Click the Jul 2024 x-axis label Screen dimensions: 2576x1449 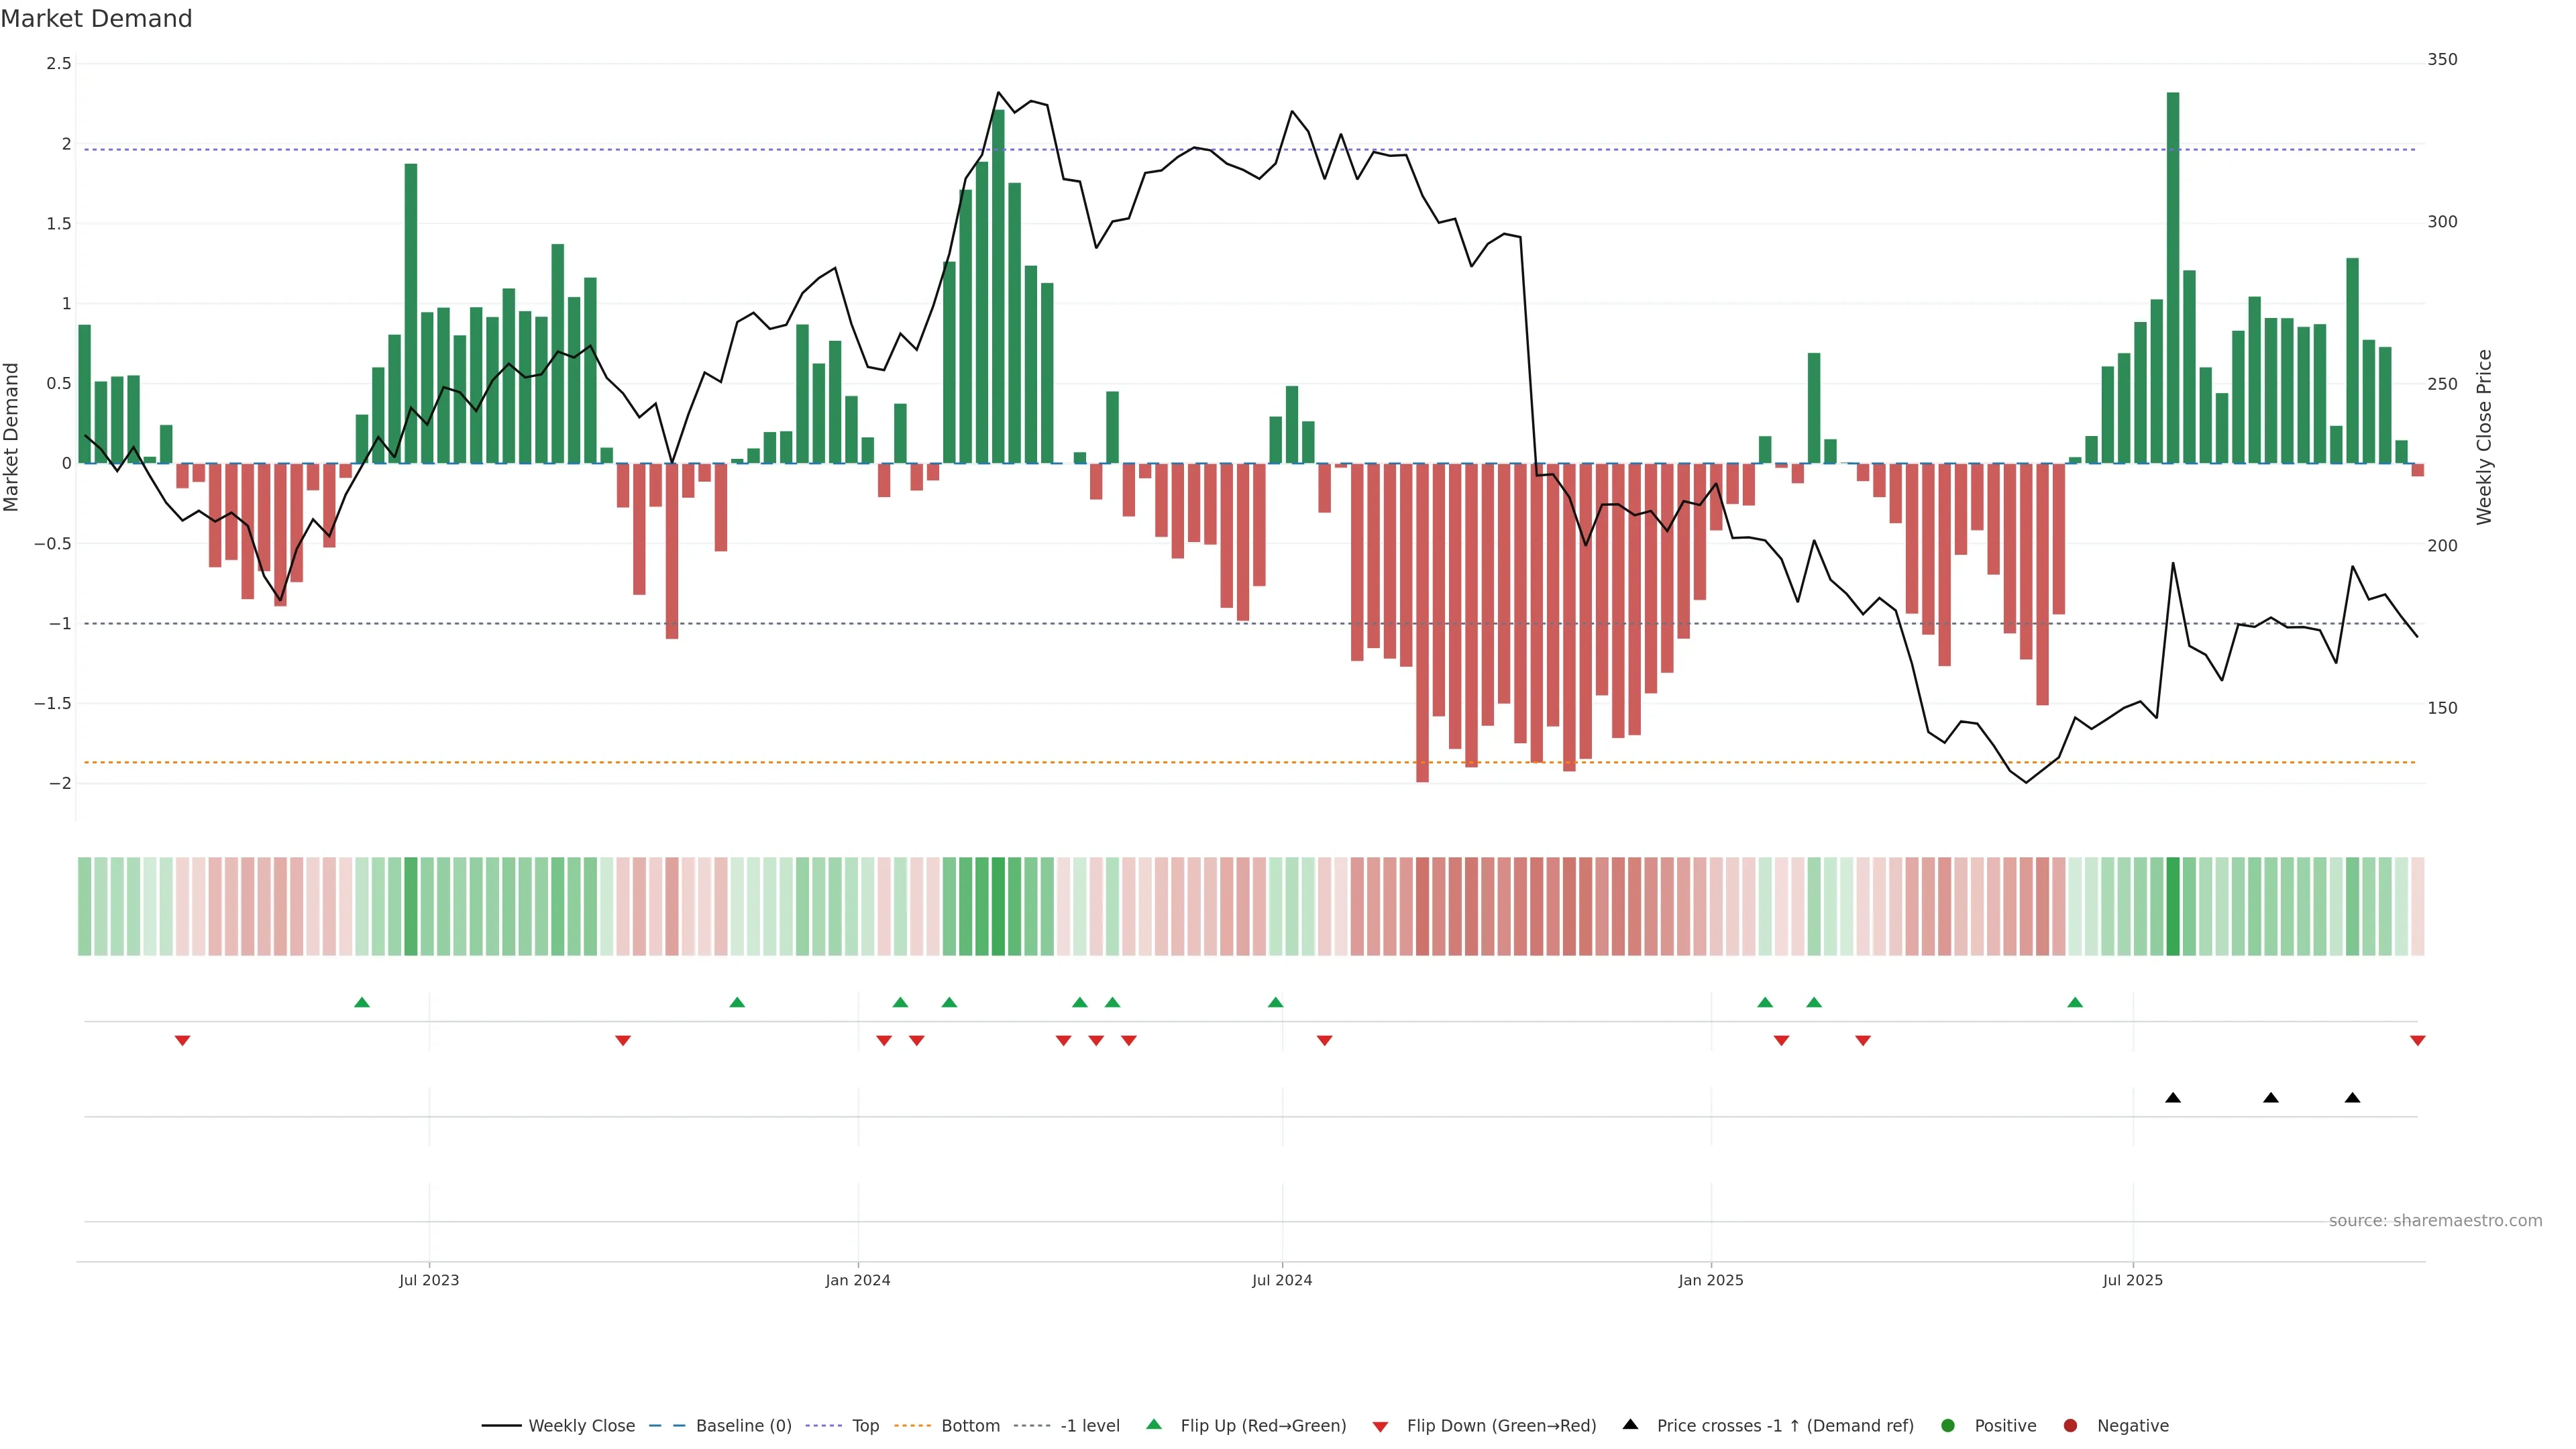point(1282,1280)
